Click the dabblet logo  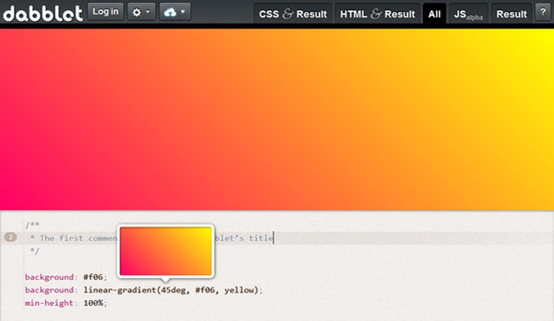(43, 13)
